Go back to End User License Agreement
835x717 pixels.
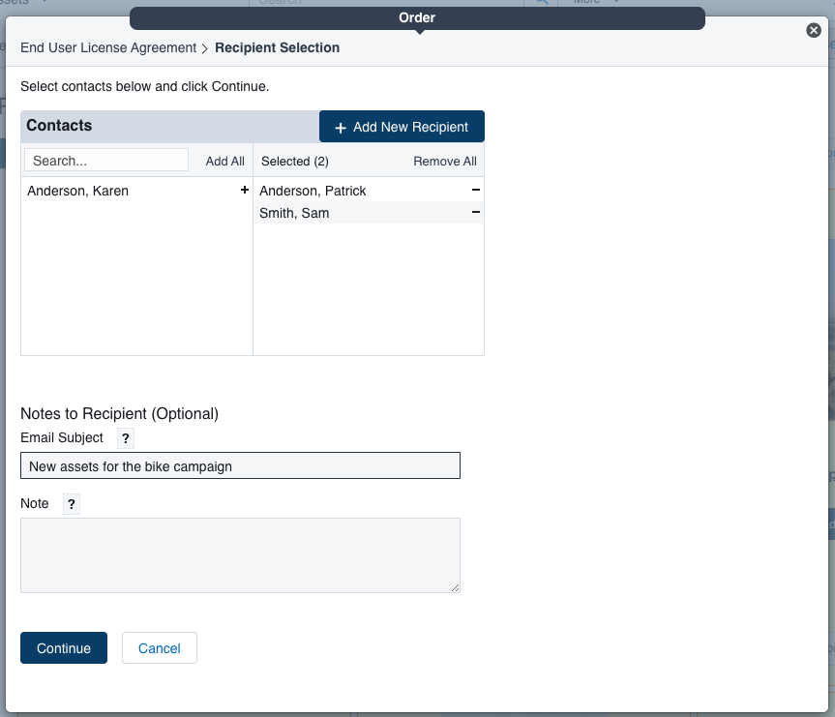(x=108, y=48)
